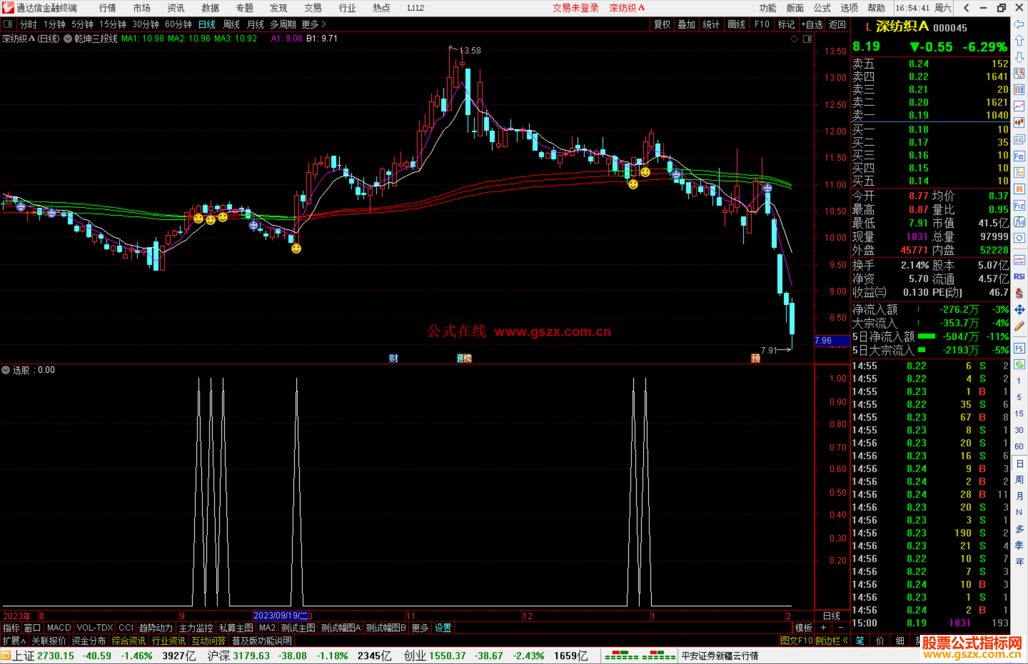Click the 预 marker on chart timeline
The height and width of the screenshot is (664, 1028).
(x=755, y=358)
